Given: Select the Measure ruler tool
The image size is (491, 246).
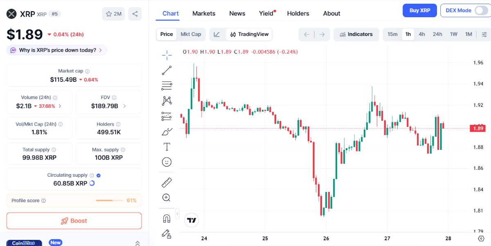Looking at the screenshot, I should [x=167, y=182].
